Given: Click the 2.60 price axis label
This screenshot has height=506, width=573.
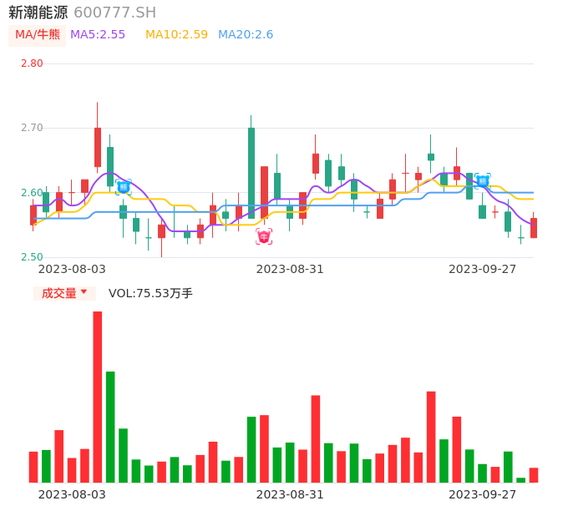Looking at the screenshot, I should 32,193.
